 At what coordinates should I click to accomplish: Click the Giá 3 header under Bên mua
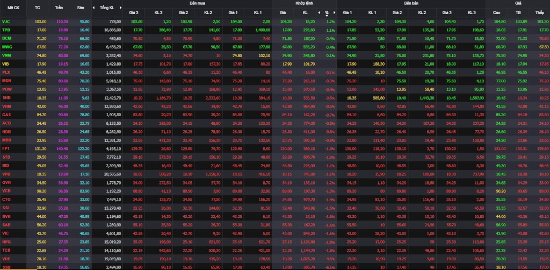(x=134, y=12)
